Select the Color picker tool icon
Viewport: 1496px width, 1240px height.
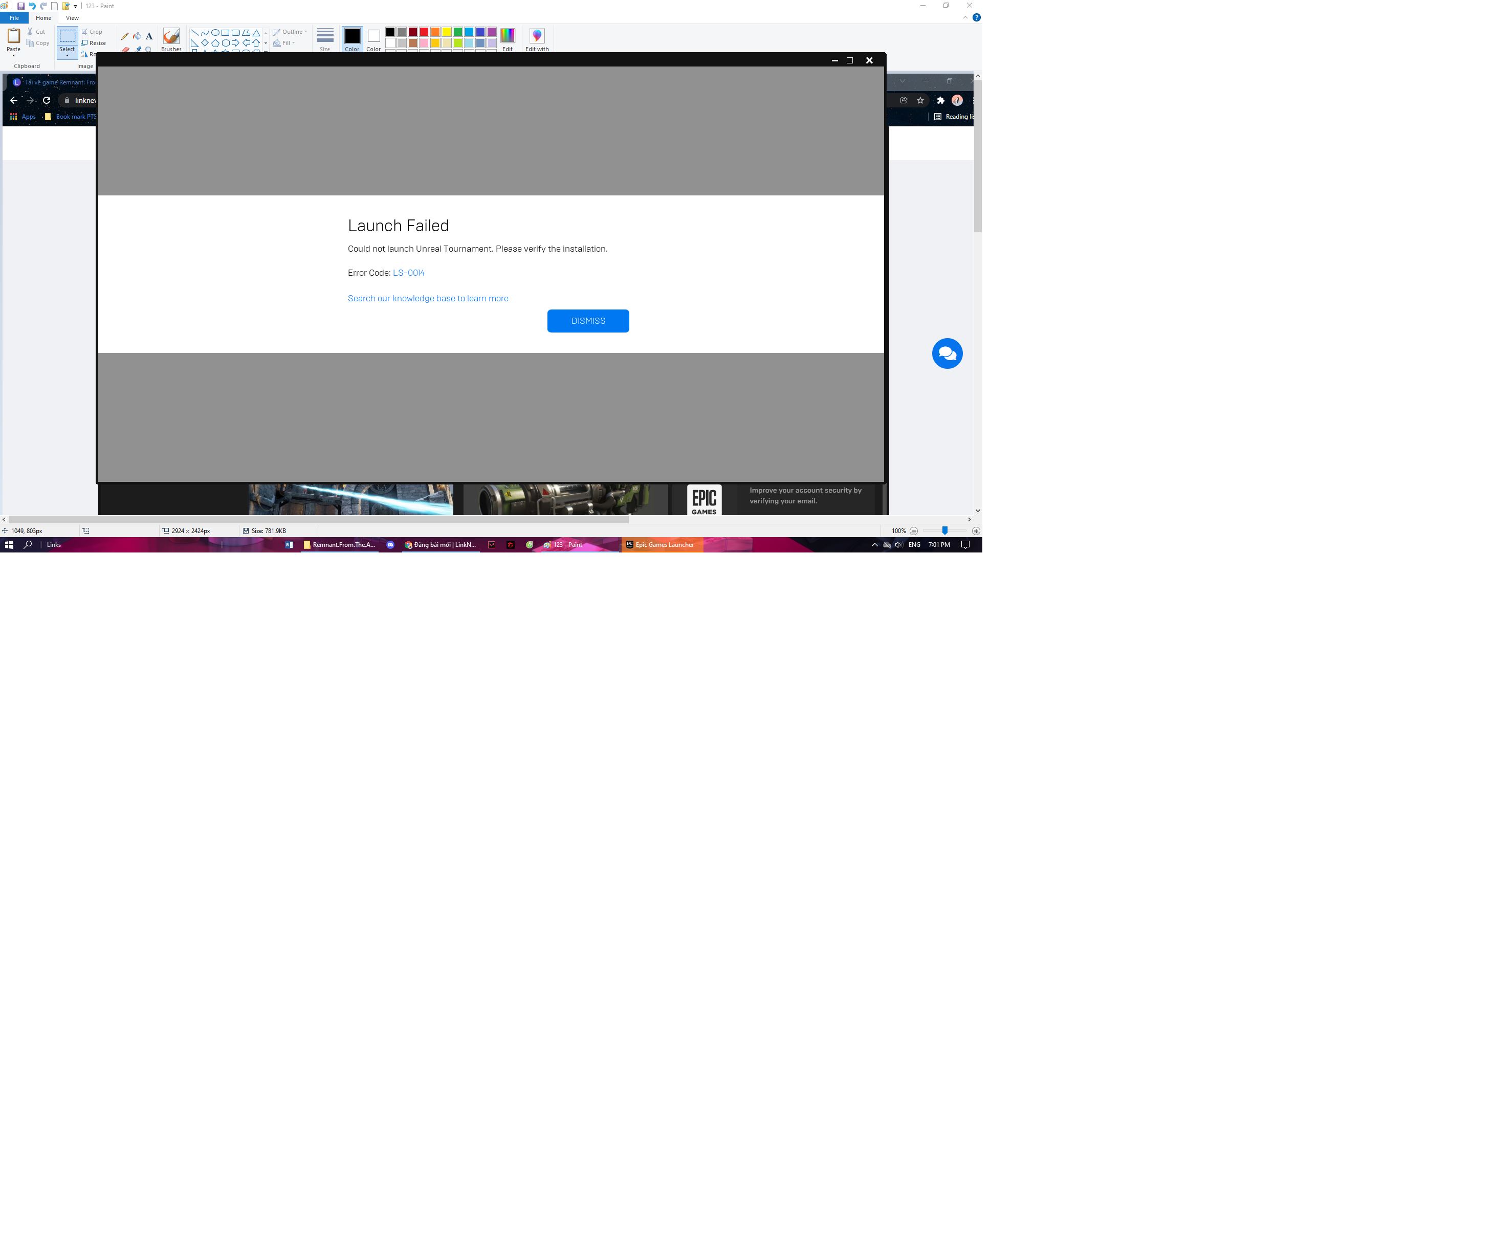point(140,46)
